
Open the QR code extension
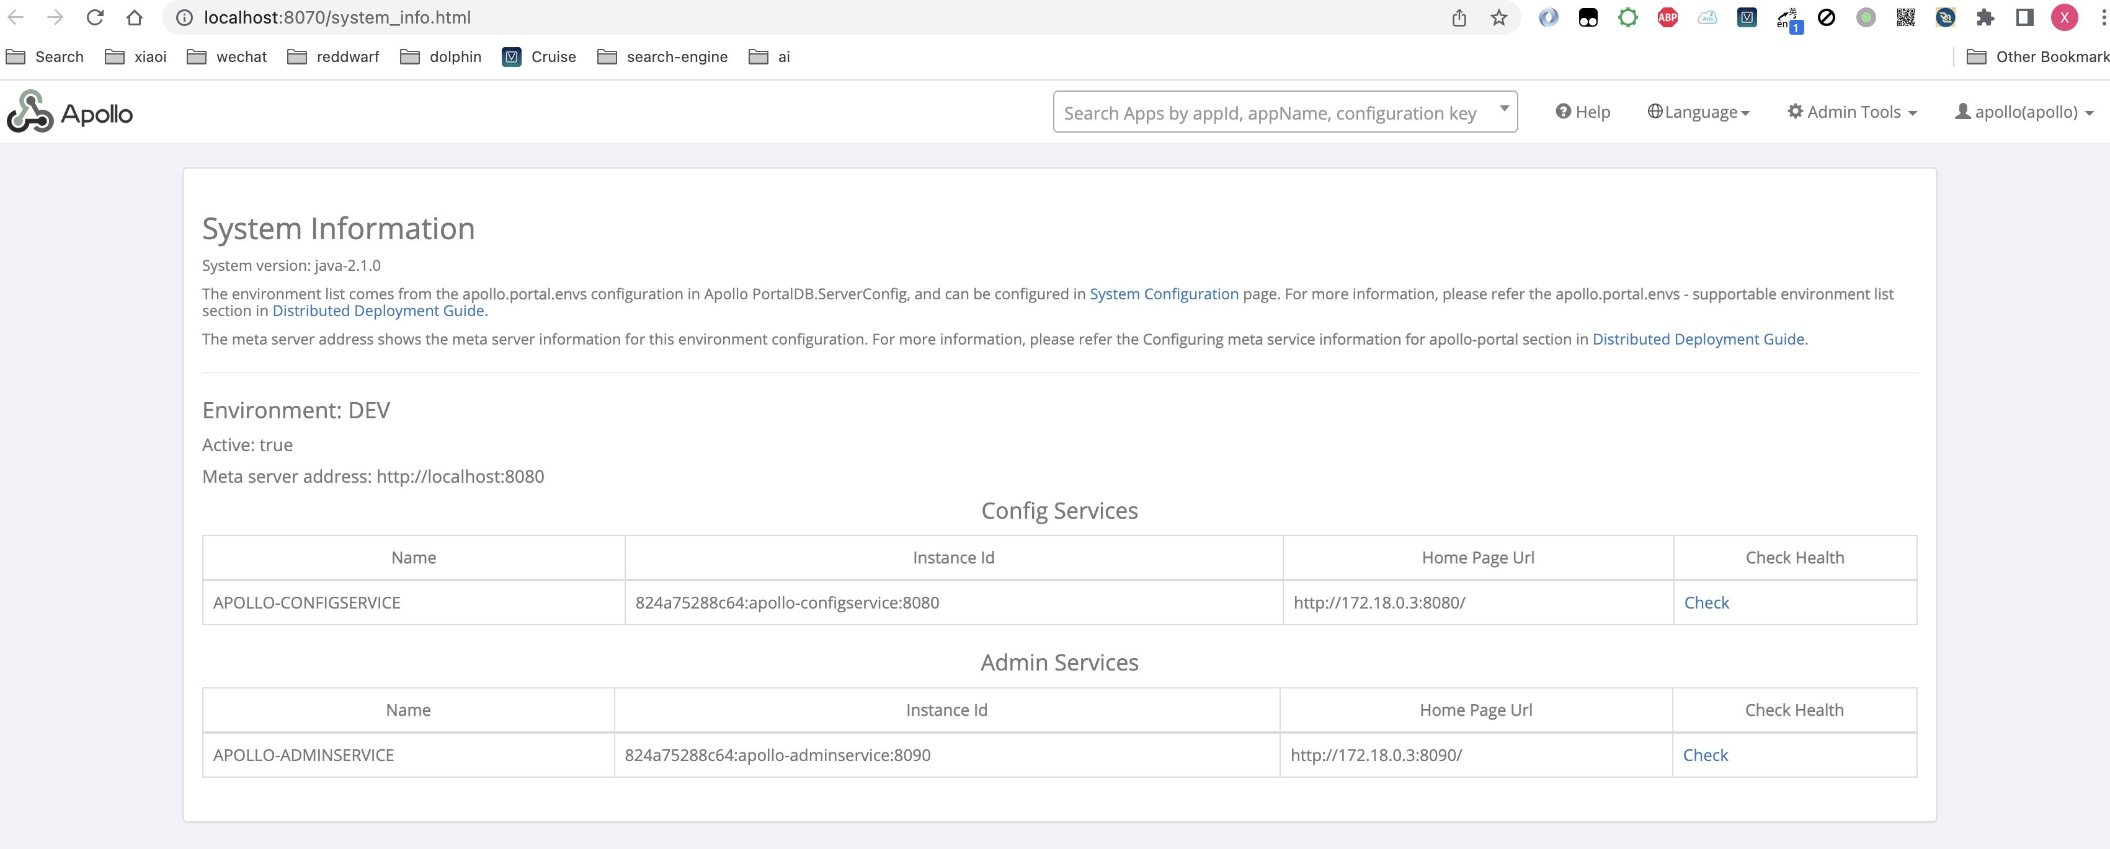coord(1905,17)
